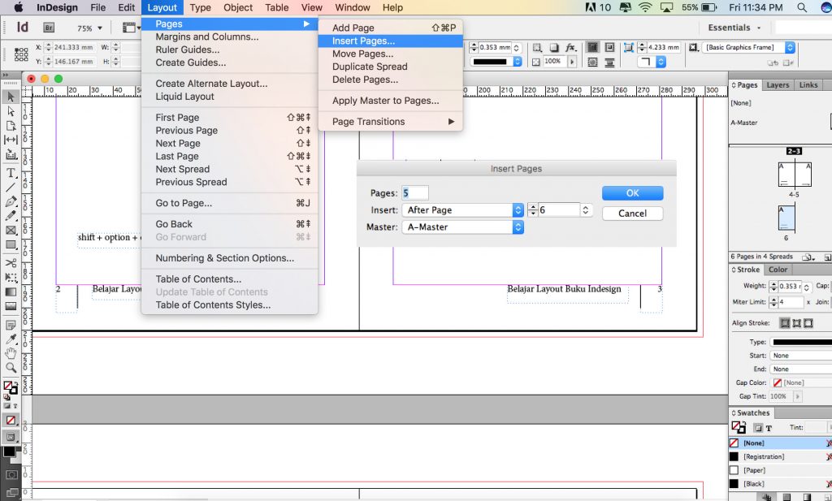Select the Direct Selection tool
This screenshot has height=501, width=832.
11,111
